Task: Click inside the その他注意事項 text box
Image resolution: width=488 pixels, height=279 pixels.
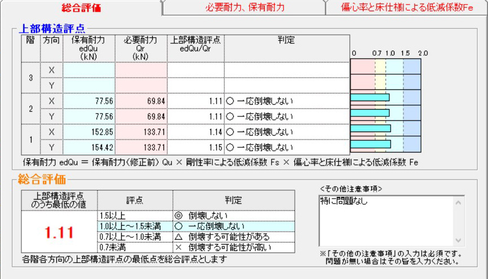Action: 387,219
